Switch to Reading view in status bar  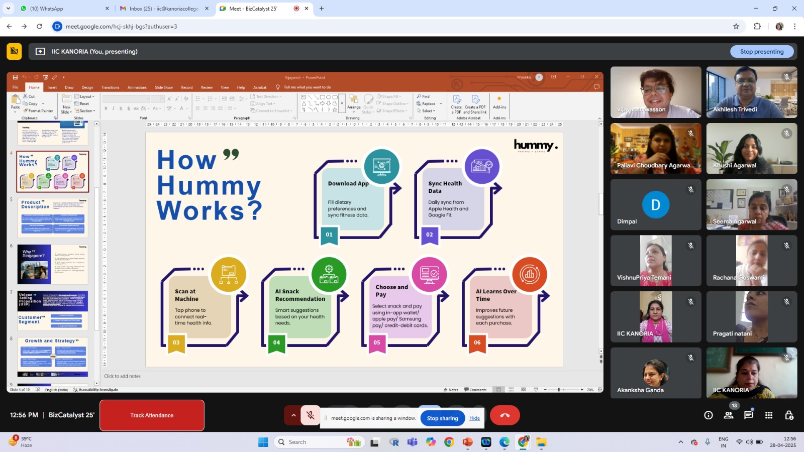523,390
